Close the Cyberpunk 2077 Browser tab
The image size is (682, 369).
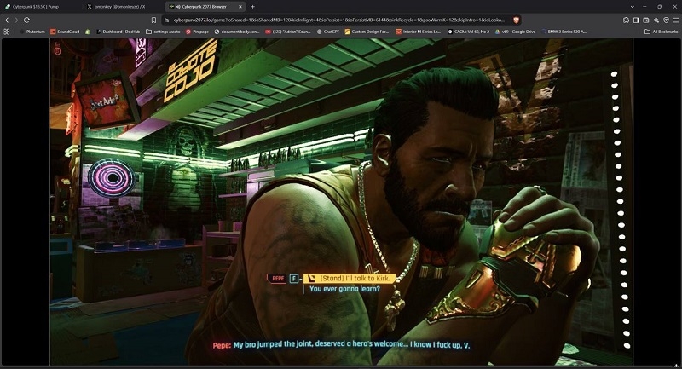[240, 7]
